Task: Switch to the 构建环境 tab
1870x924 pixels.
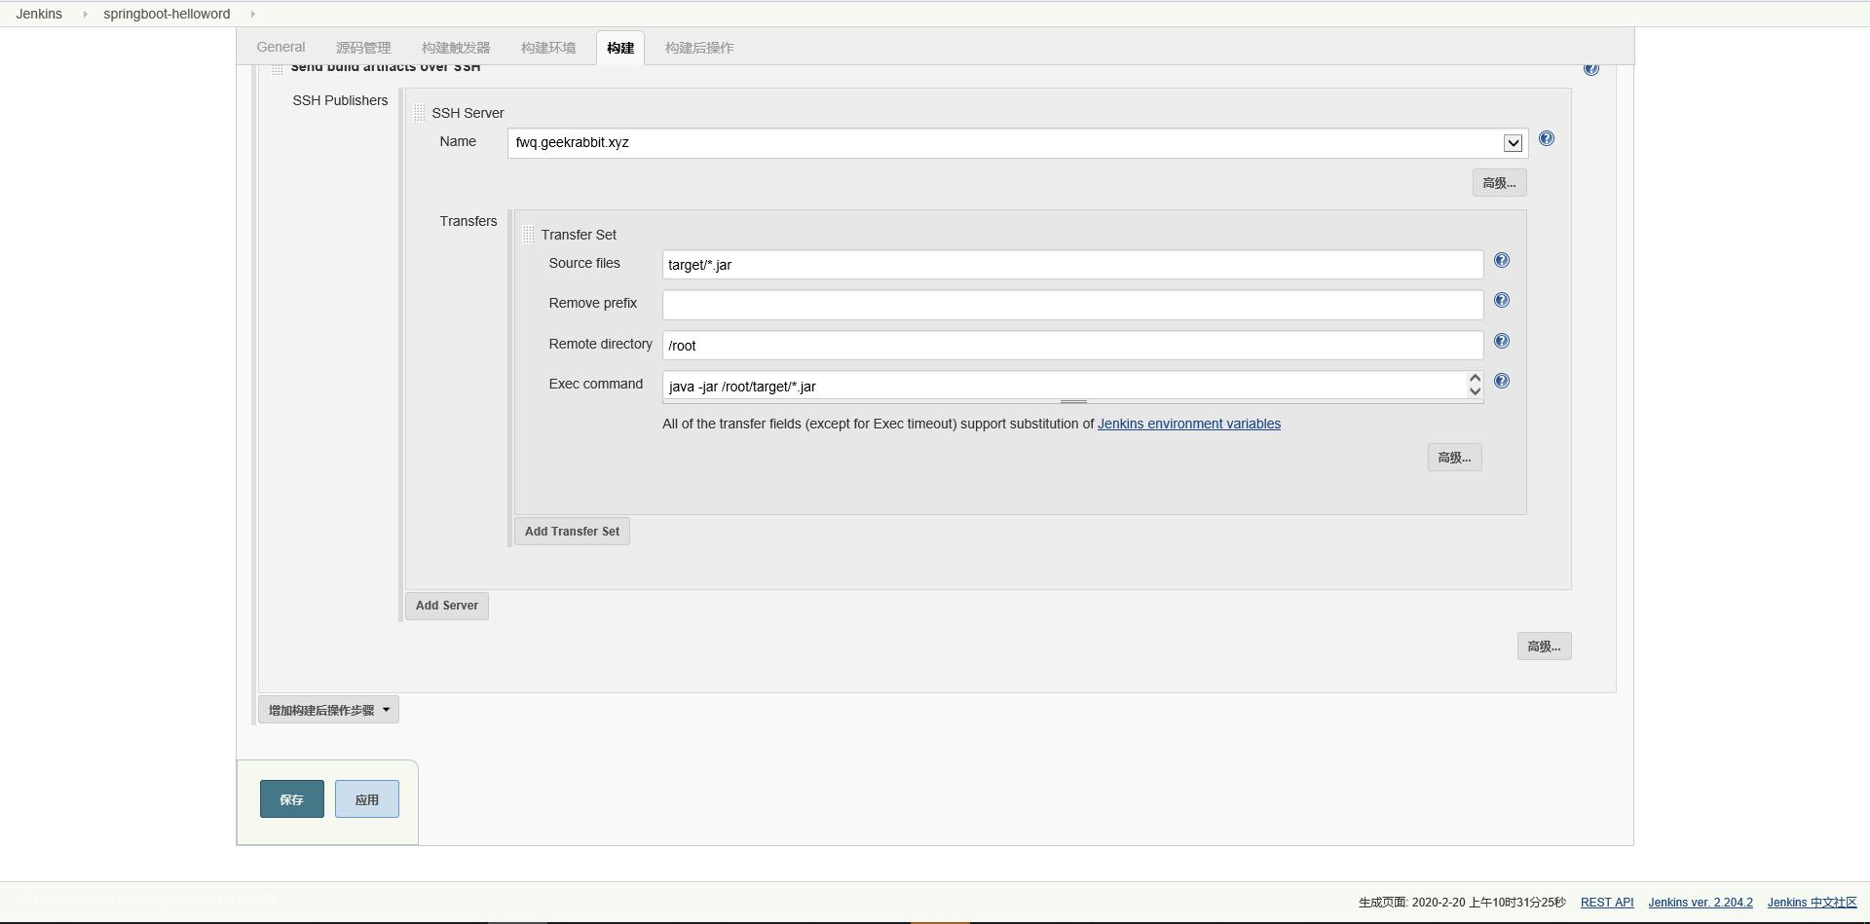Action: click(548, 48)
